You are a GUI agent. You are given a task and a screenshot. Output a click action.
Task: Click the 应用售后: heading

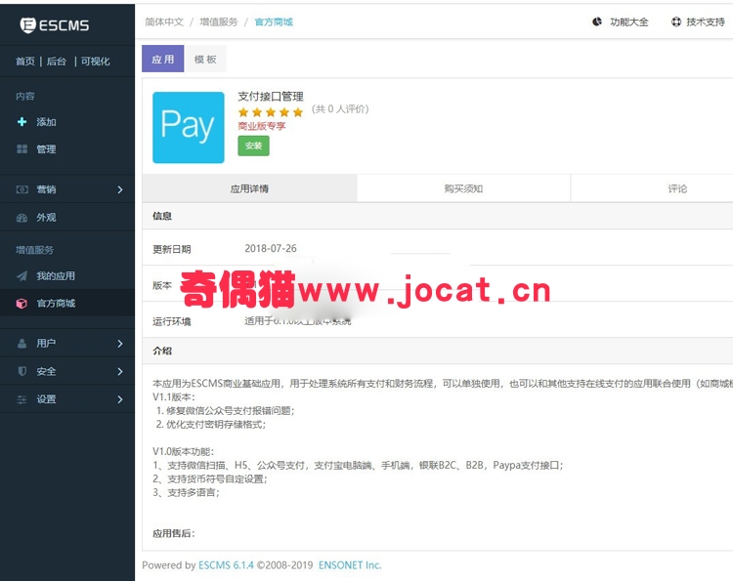[174, 533]
